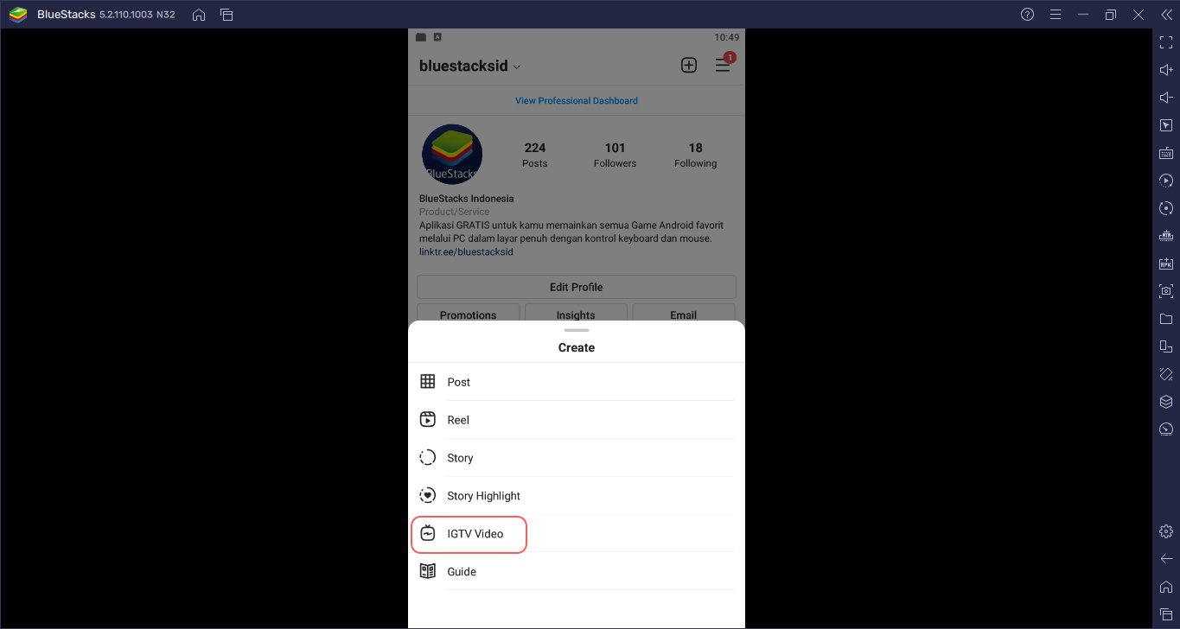Image resolution: width=1180 pixels, height=629 pixels.
Task: Click the Guide book icon
Action: coord(427,571)
